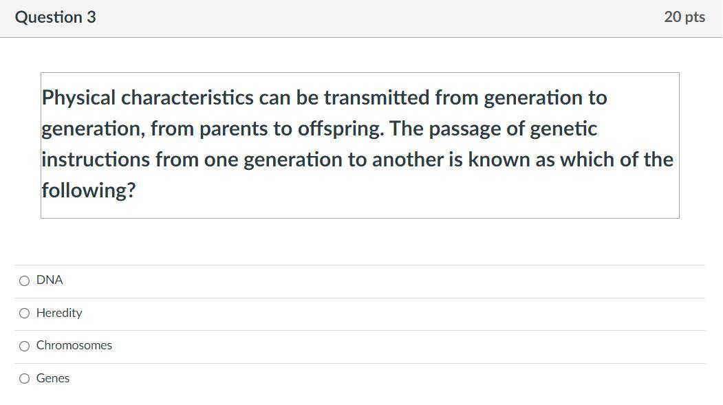Screen dimensions: 723x405
Task: Click the word "genetic" in the prompt
Action: point(563,129)
